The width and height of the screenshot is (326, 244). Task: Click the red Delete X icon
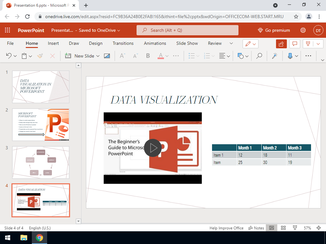click(53, 56)
